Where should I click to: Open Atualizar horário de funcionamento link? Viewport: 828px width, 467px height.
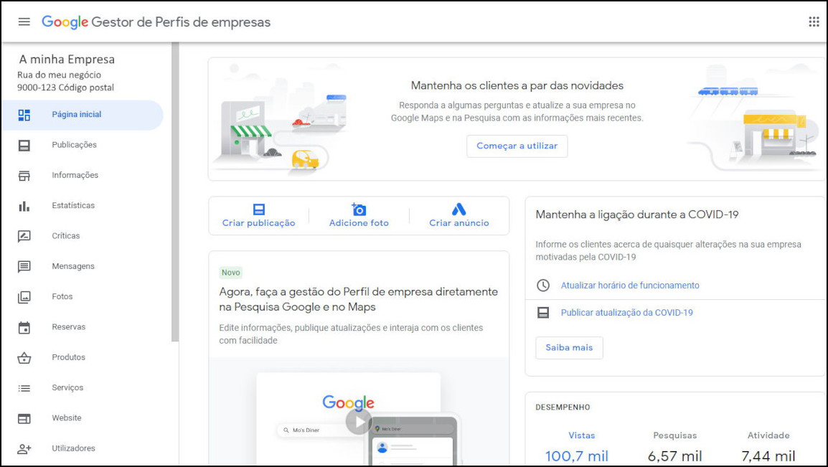click(x=630, y=286)
